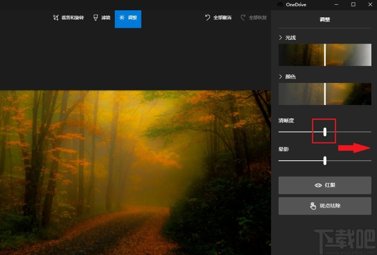Image resolution: width=377 pixels, height=255 pixels.
Task: Click the eye icon on 红眼 button
Action: (x=318, y=185)
